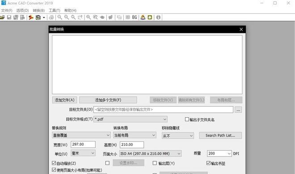Click the 目标文件夹(O) path input field
295x174 pixels.
(163, 110)
